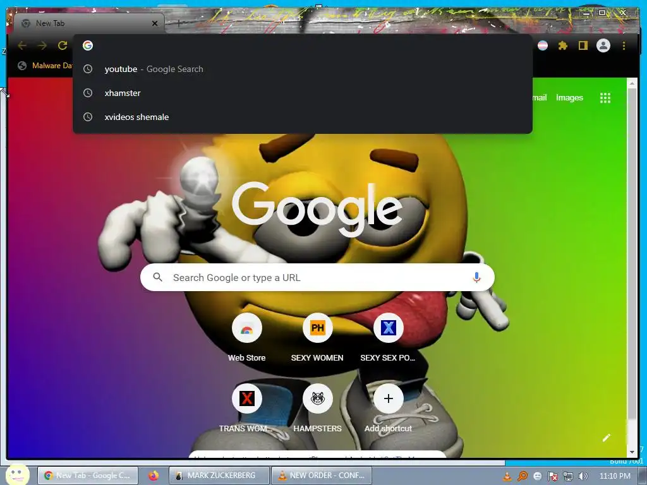
Task: Click the Search Google or type a URL box
Action: coord(317,278)
